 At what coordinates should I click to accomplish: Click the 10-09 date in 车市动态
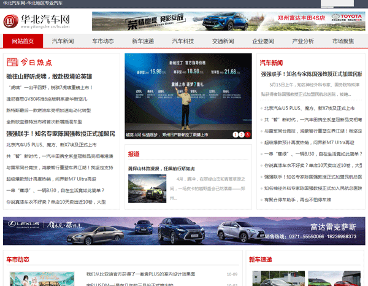(232, 274)
